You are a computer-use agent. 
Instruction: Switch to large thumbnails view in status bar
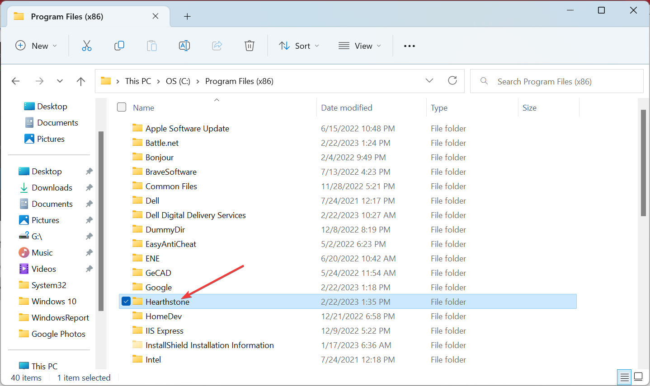click(x=638, y=377)
